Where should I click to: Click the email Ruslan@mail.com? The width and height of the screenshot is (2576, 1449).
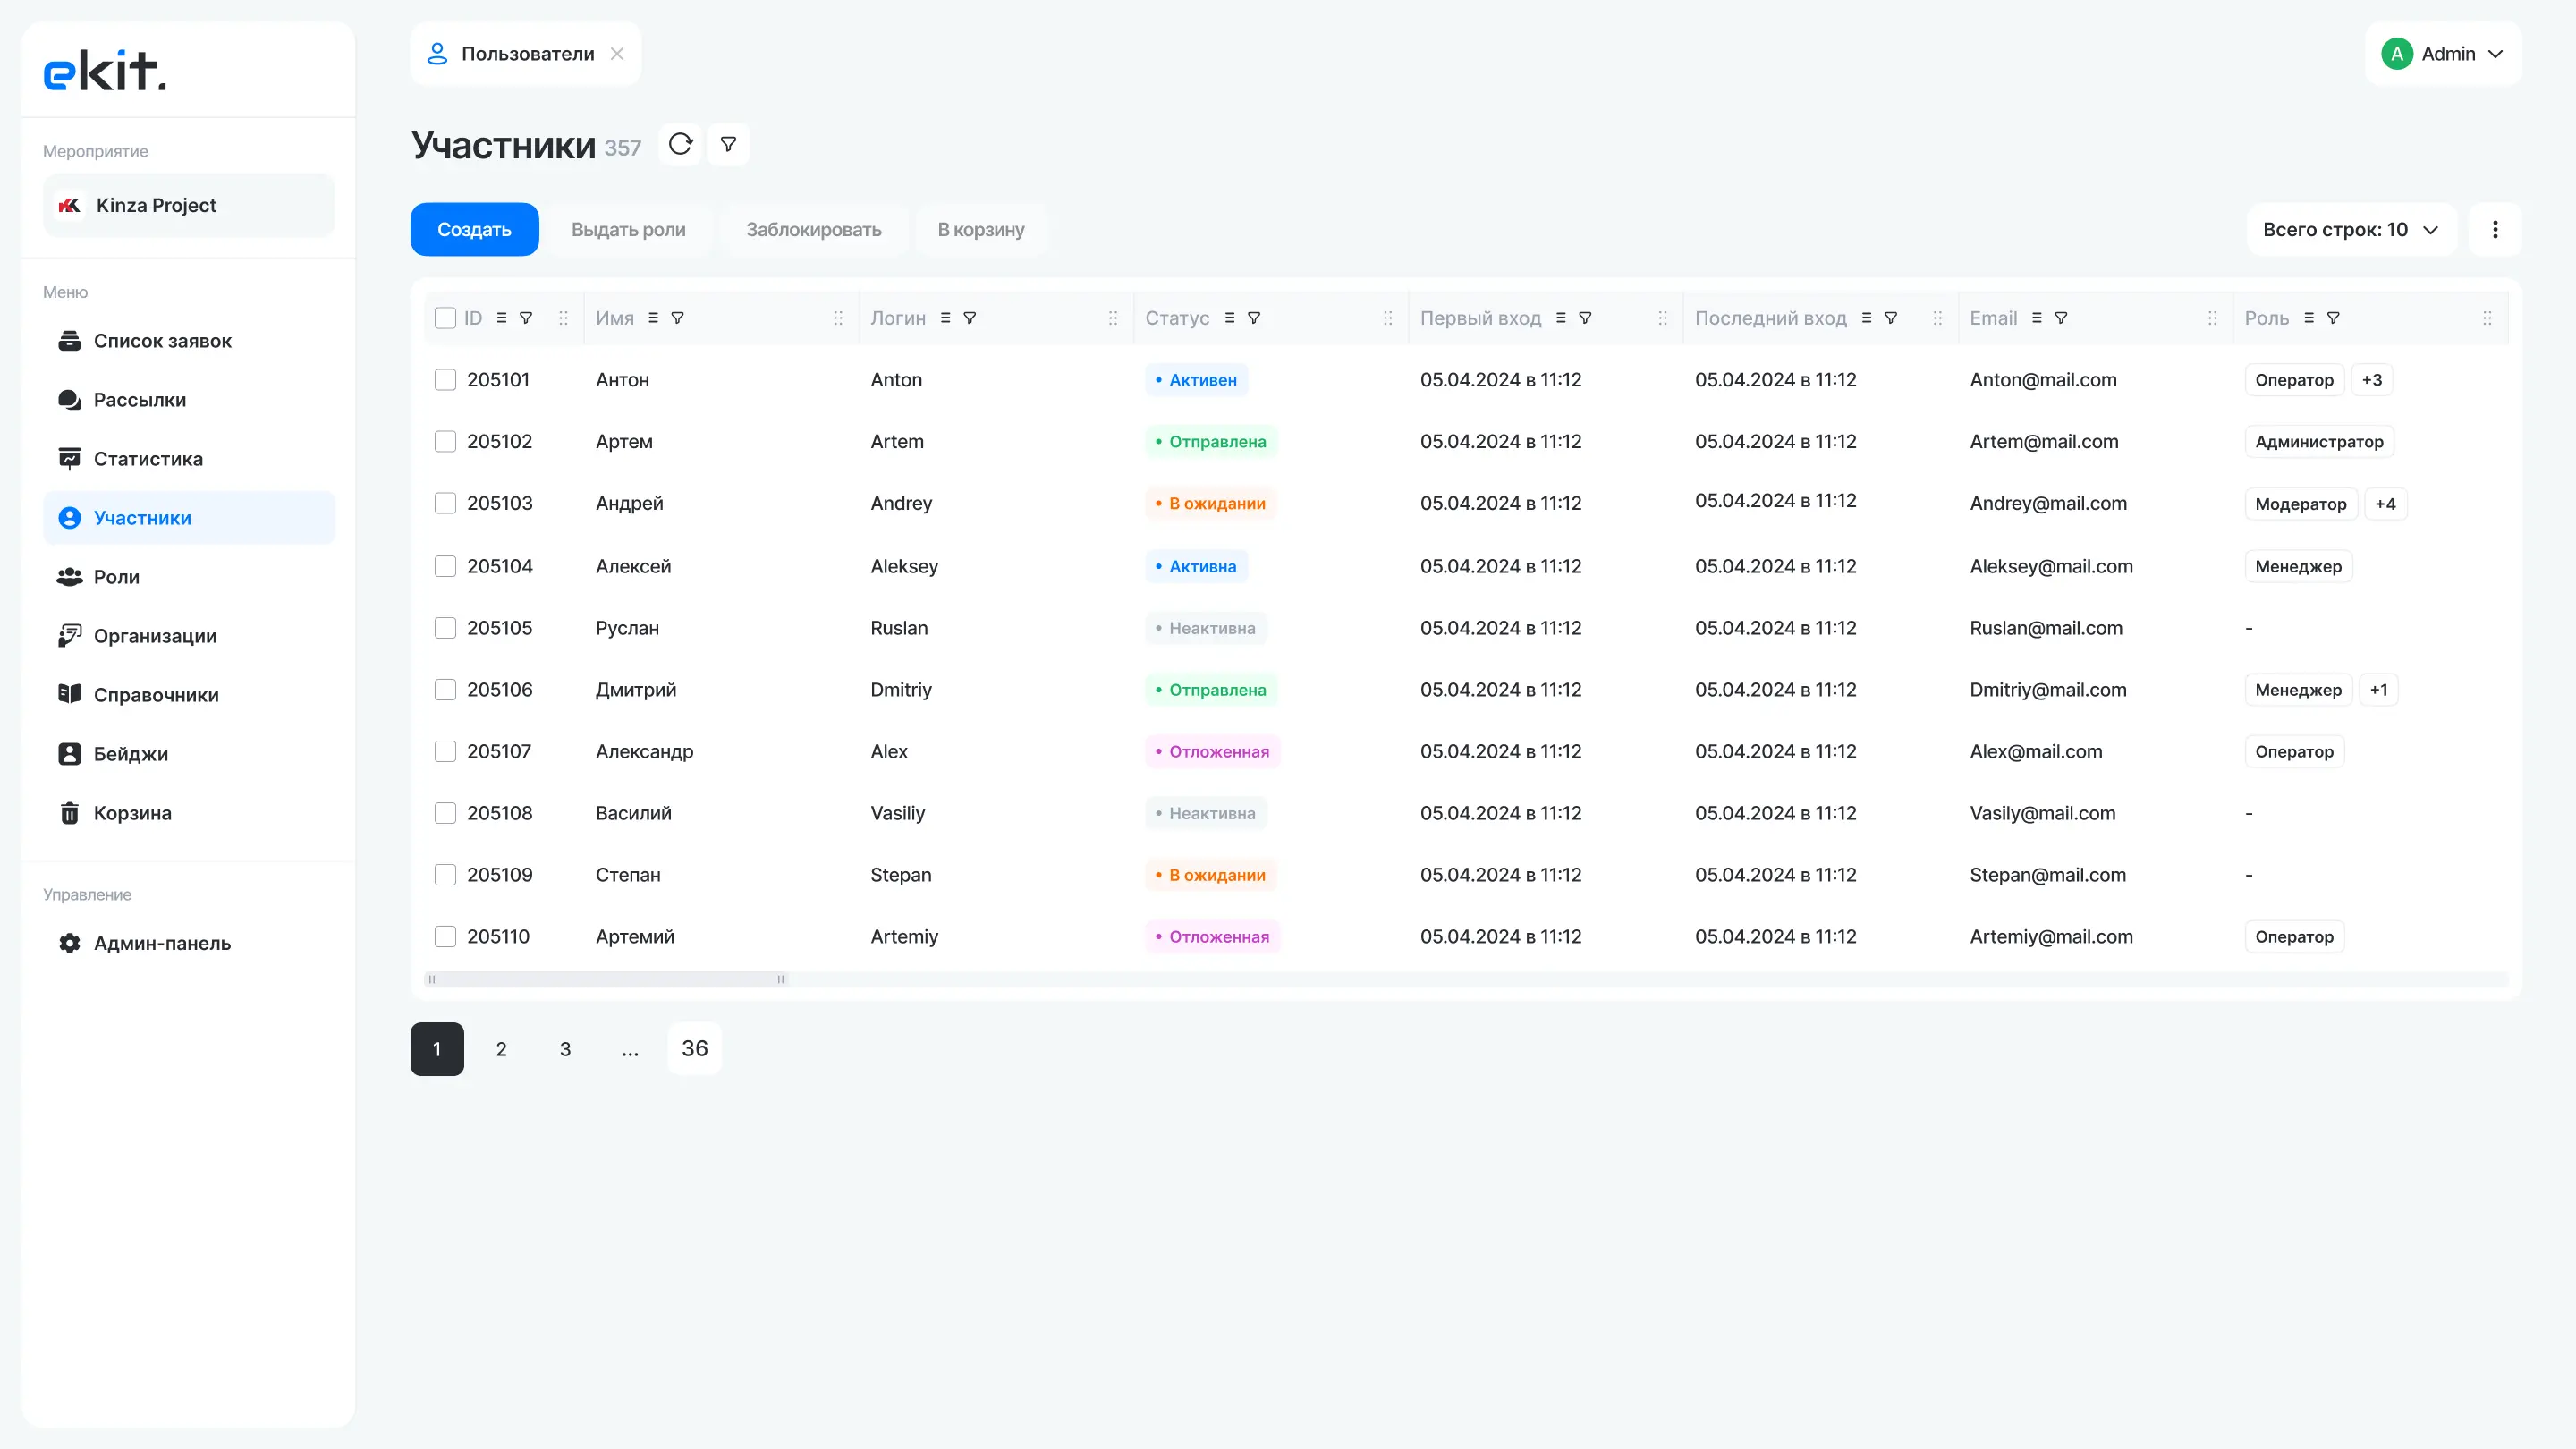click(2045, 628)
